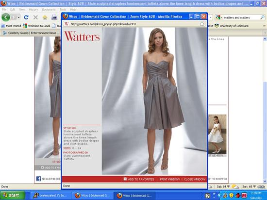Click the running figure AIM tray icon
Image resolution: width=267 pixels, height=200 pixels.
click(x=225, y=196)
